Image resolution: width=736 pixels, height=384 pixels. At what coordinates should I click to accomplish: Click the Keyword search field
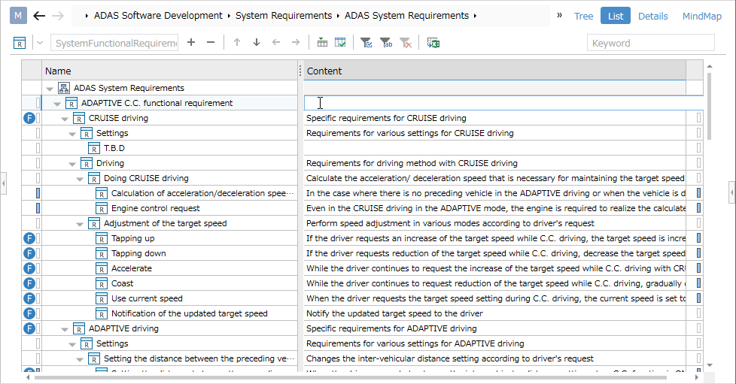click(650, 43)
